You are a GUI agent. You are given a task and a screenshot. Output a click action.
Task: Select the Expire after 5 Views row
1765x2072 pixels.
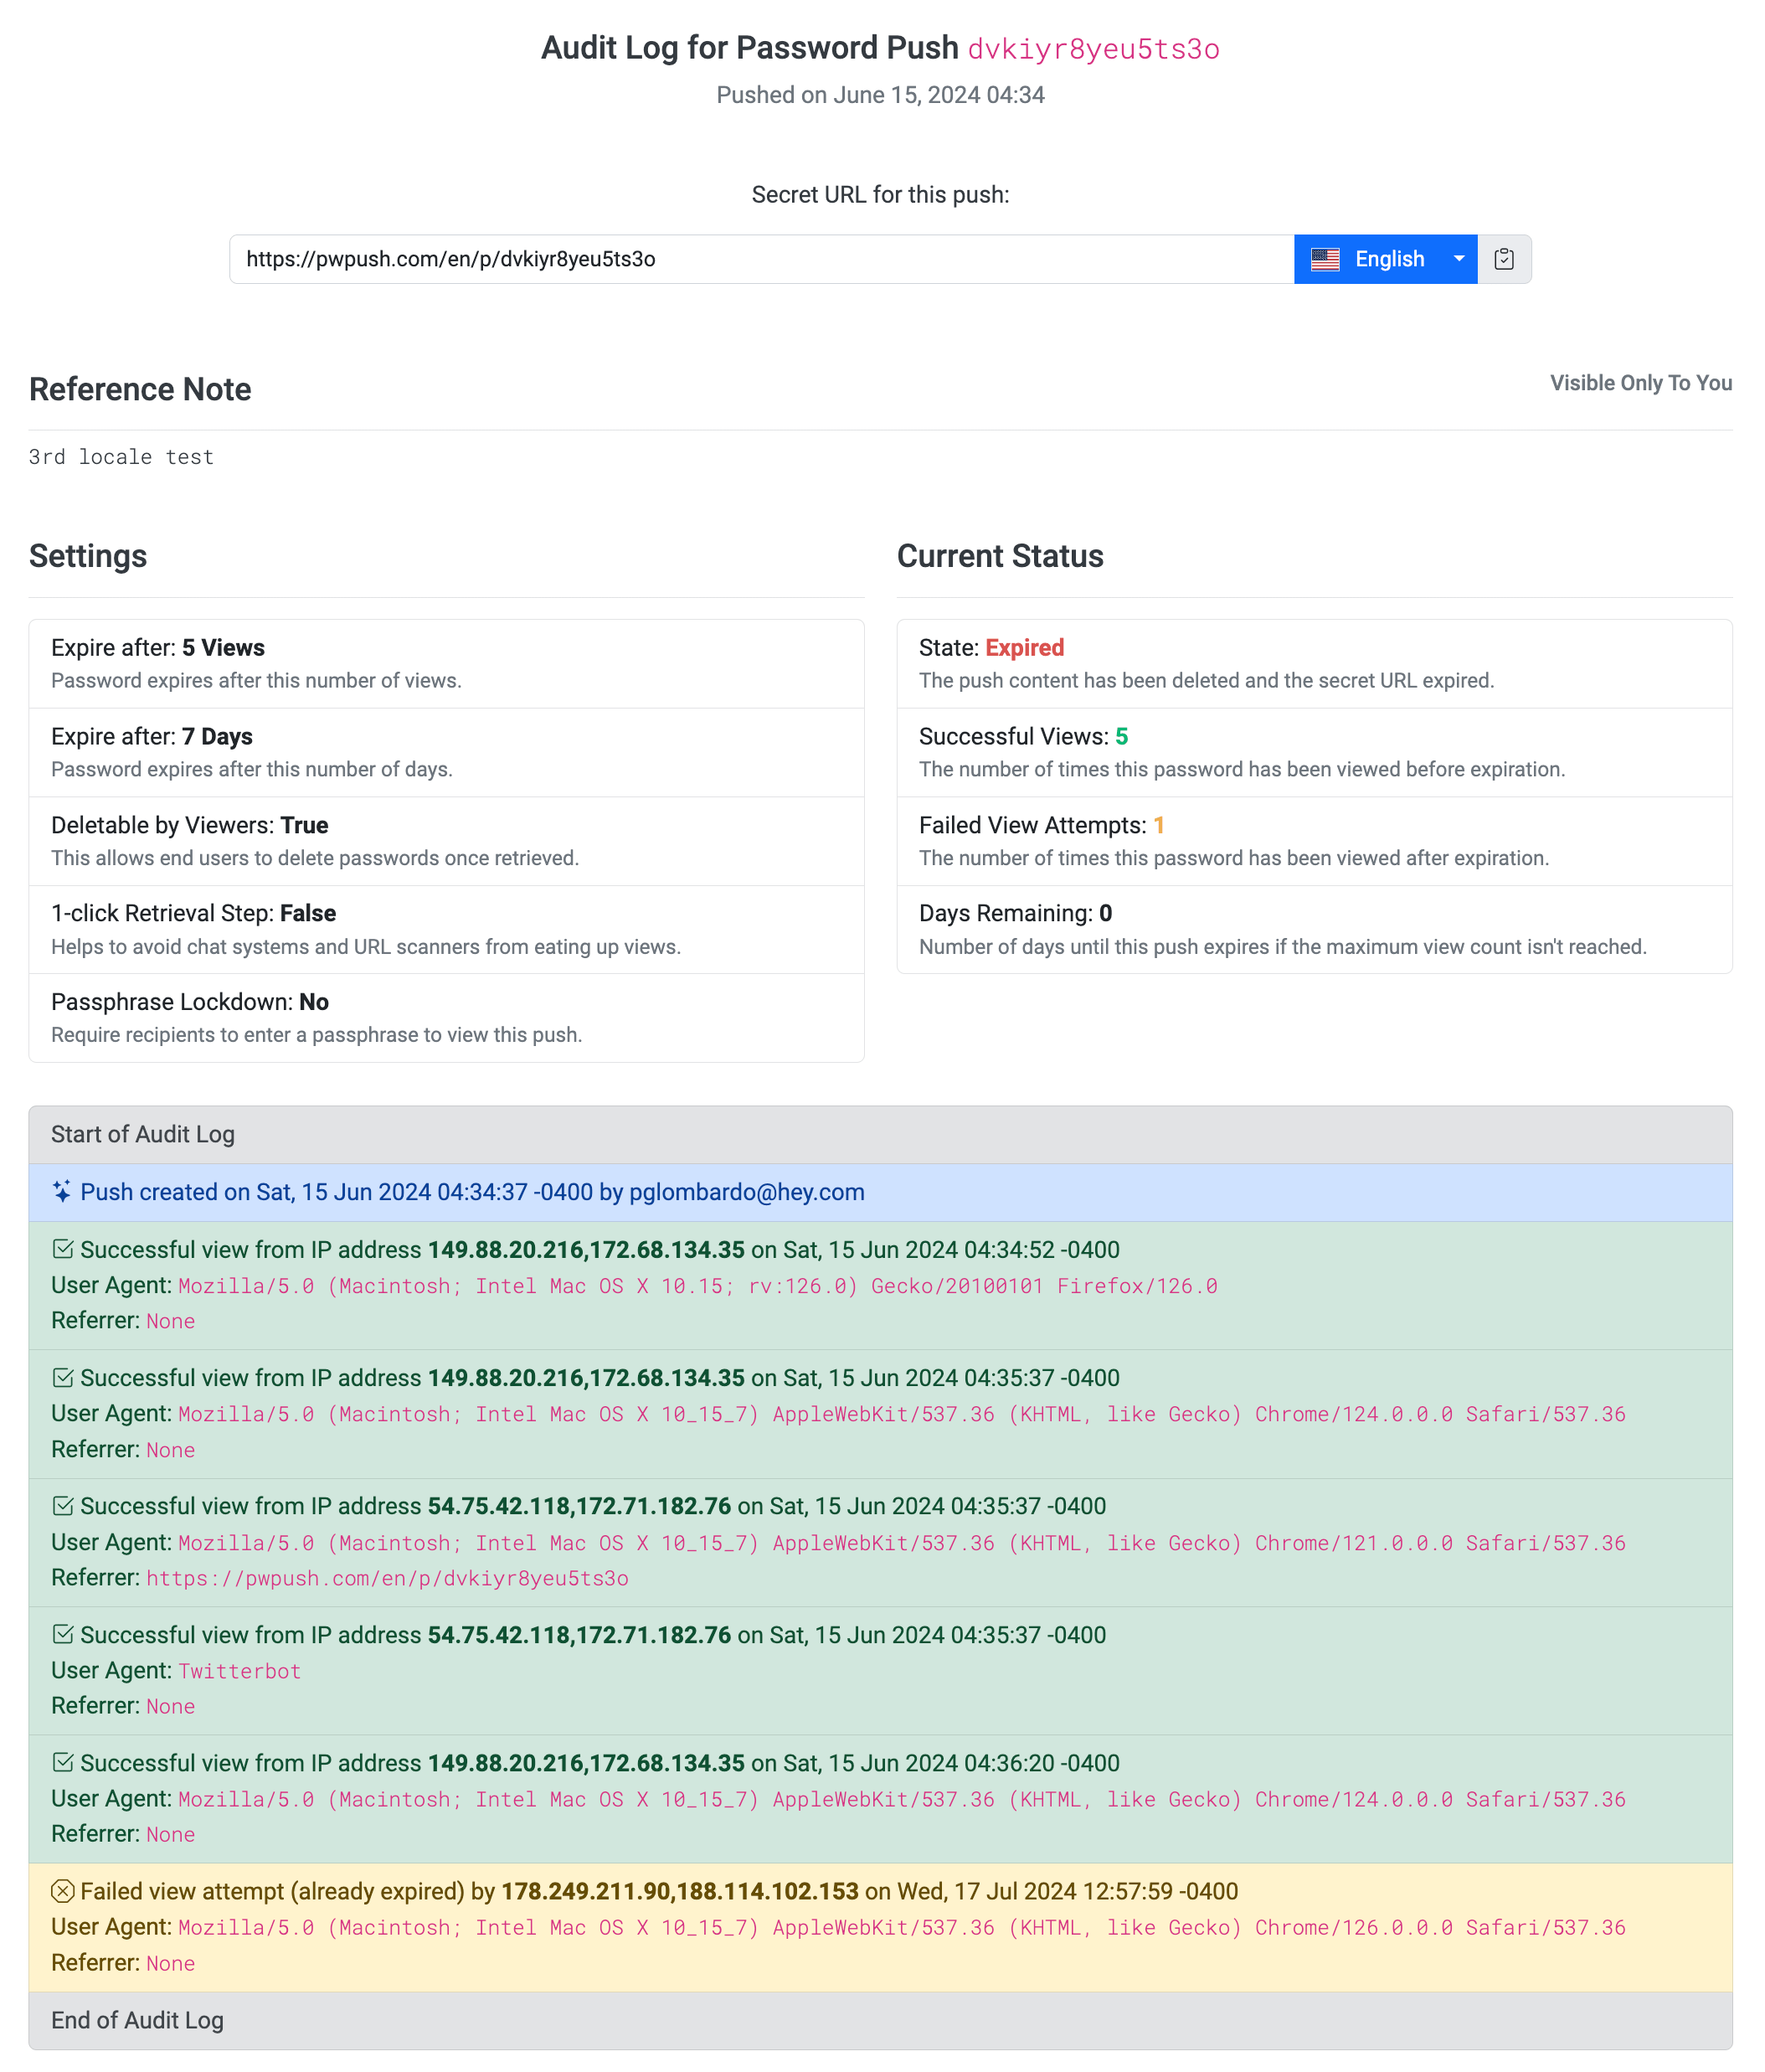tap(447, 665)
